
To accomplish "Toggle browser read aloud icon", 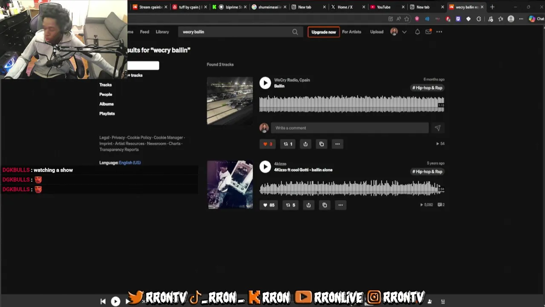I will [x=398, y=19].
